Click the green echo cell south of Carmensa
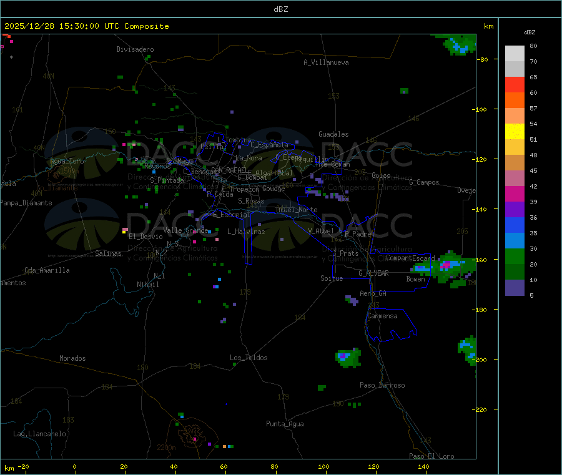 pyautogui.click(x=348, y=358)
